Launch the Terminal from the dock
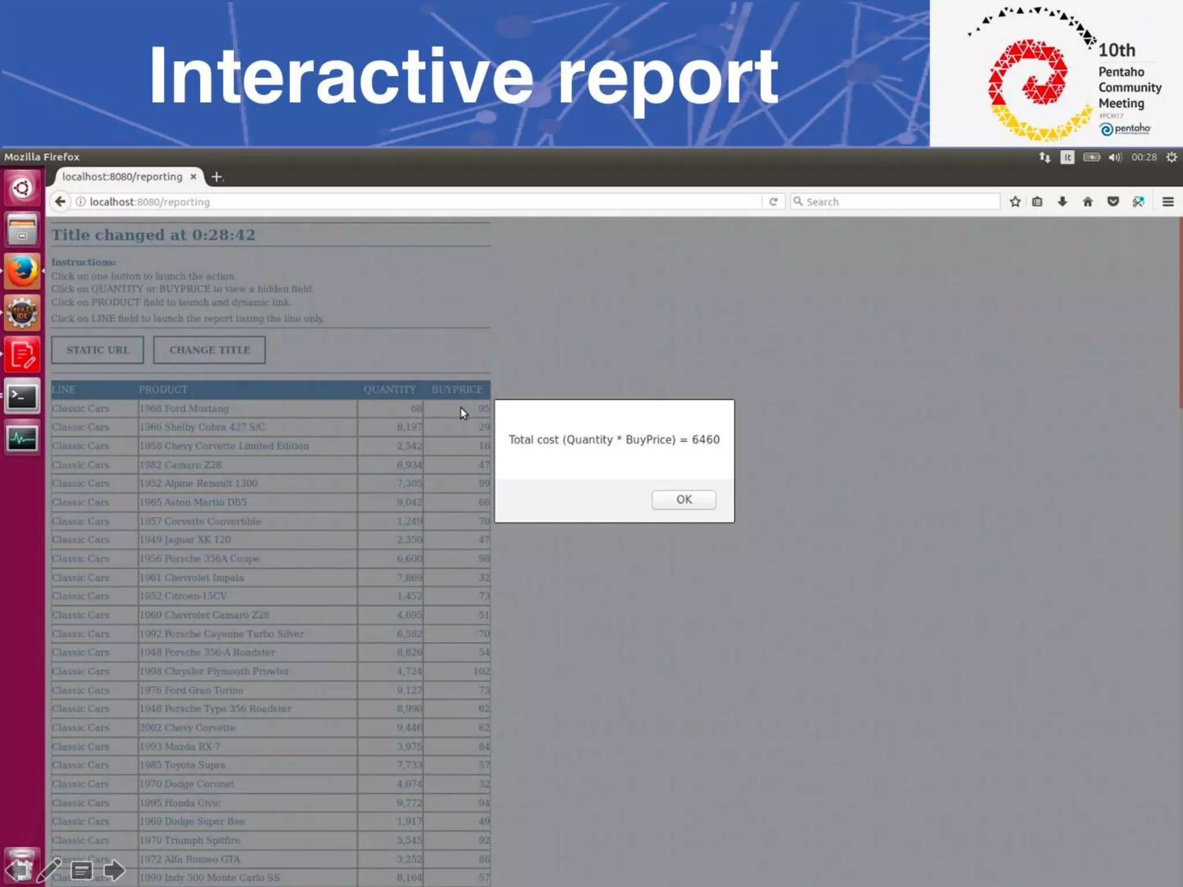The height and width of the screenshot is (887, 1183). coord(22,397)
